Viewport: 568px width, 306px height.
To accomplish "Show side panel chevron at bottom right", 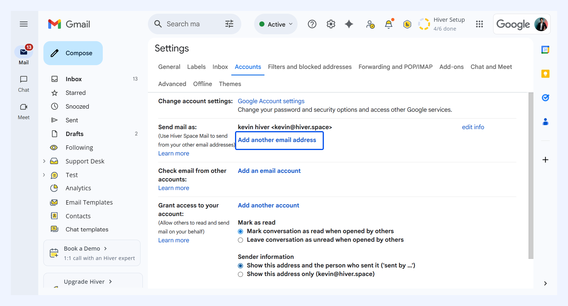I will coord(545,283).
